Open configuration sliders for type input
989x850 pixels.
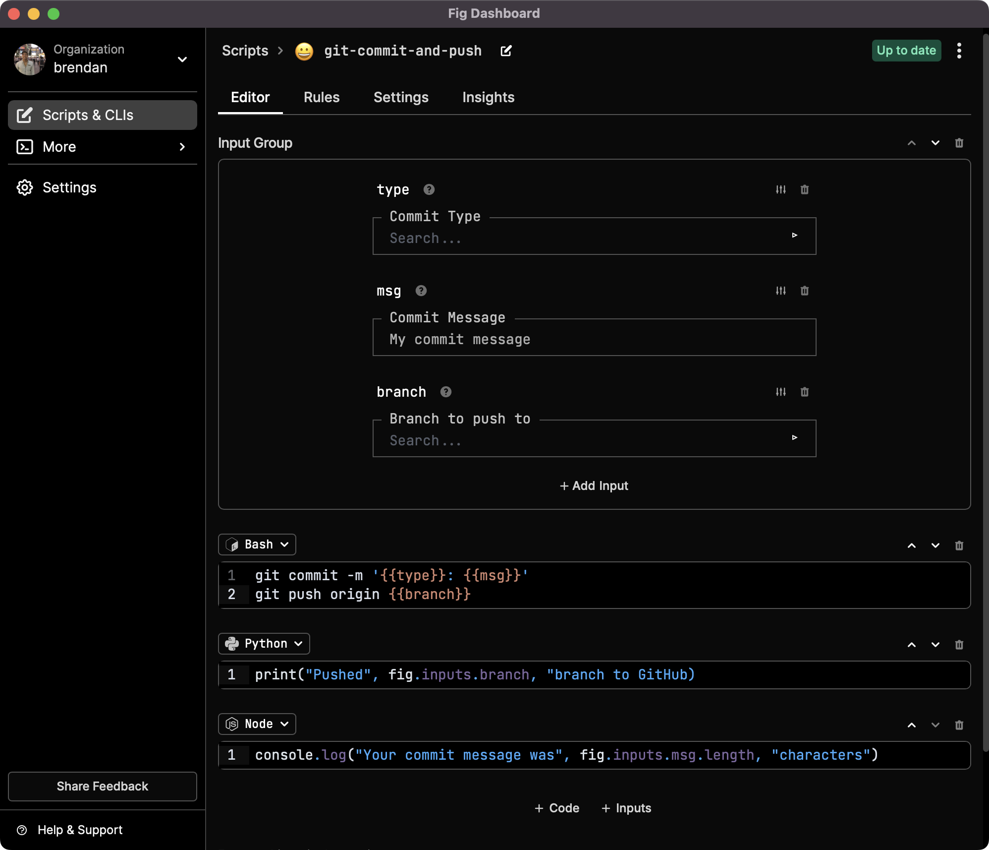(780, 189)
